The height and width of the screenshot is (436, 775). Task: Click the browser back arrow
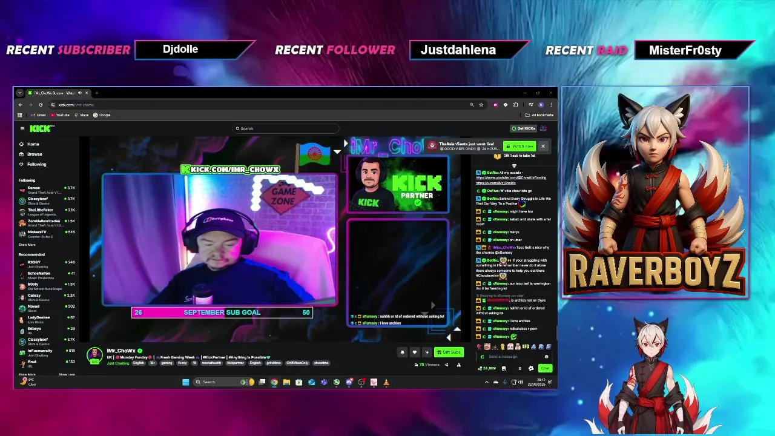click(x=21, y=105)
